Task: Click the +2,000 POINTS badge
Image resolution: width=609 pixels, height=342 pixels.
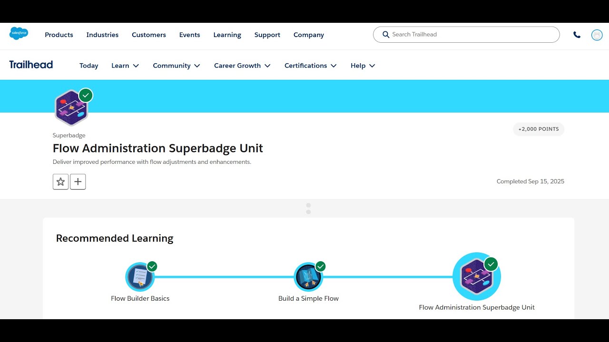Action: [x=539, y=129]
